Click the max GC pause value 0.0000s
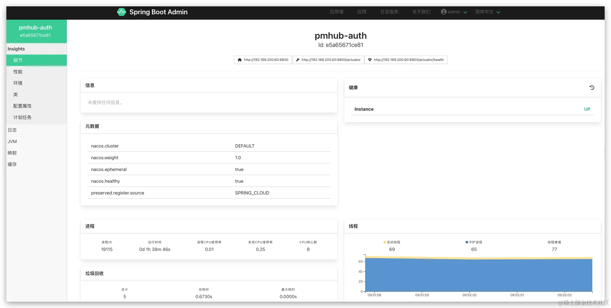611x308 pixels. click(x=288, y=297)
